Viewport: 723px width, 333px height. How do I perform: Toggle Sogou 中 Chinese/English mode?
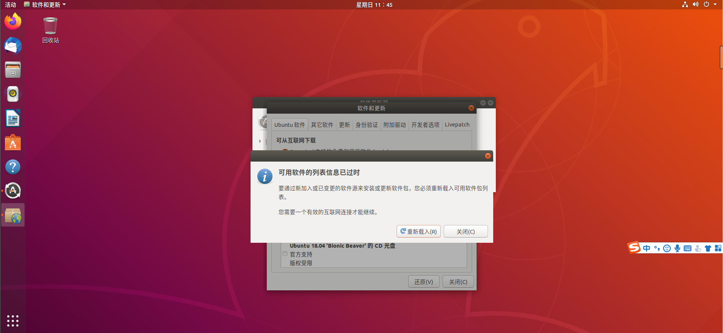click(647, 248)
